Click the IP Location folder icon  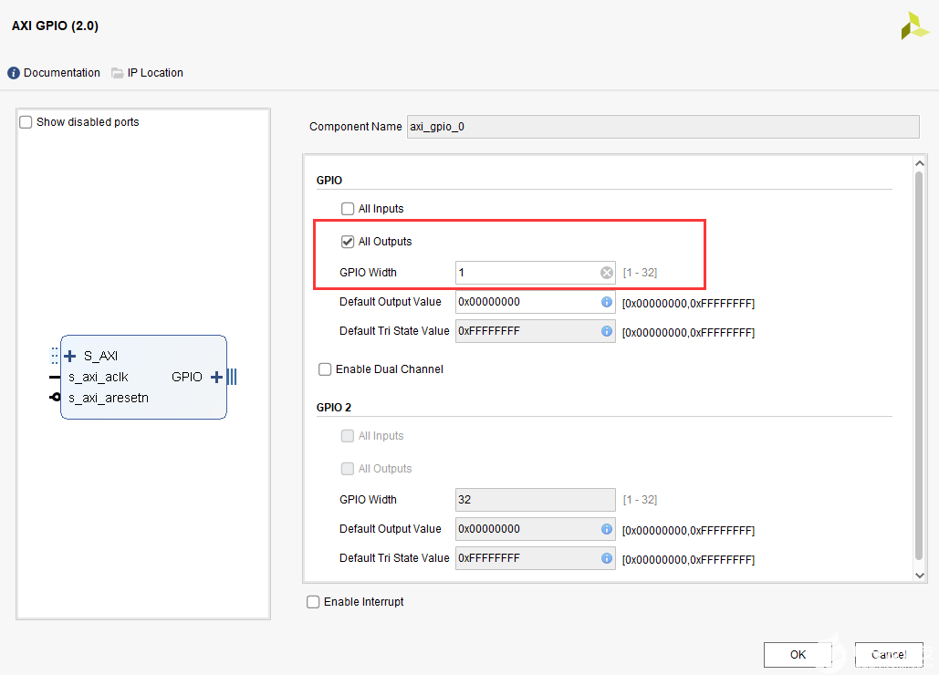click(118, 73)
